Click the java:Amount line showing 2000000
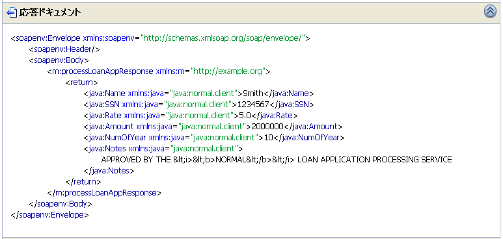503x239 pixels. pyautogui.click(x=213, y=127)
